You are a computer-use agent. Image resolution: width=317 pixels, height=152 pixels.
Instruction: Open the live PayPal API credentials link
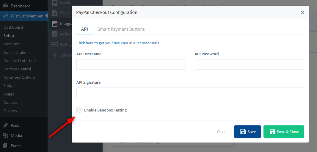118,43
